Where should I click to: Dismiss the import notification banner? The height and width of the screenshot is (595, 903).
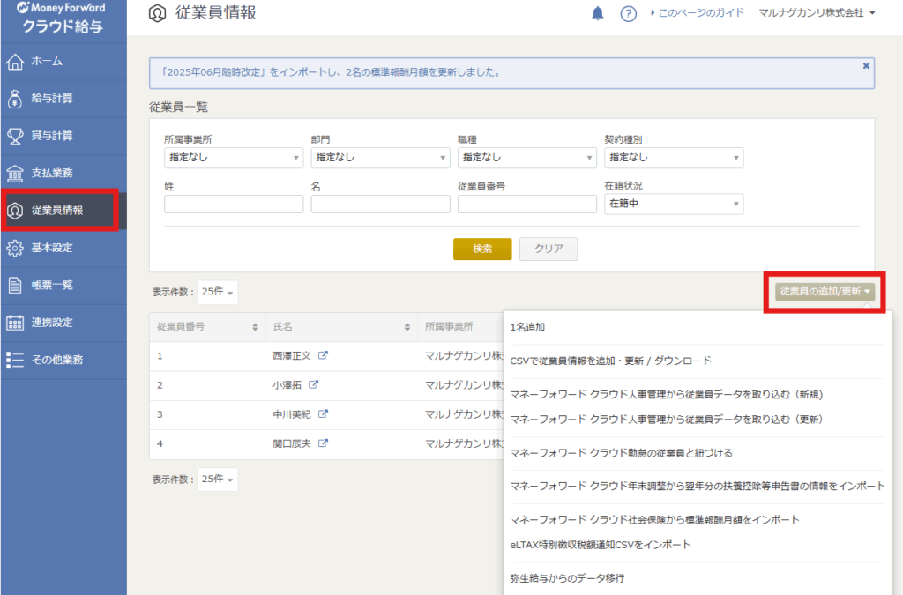click(x=865, y=66)
